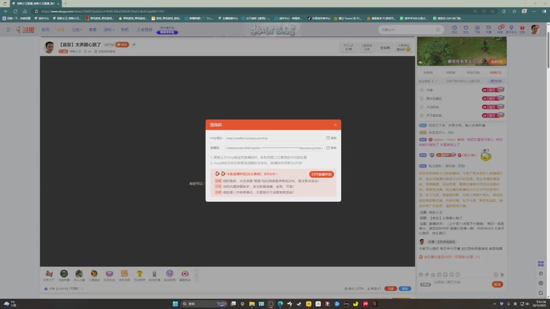Click the site search input box
550x309 pixels.
coord(407,30)
